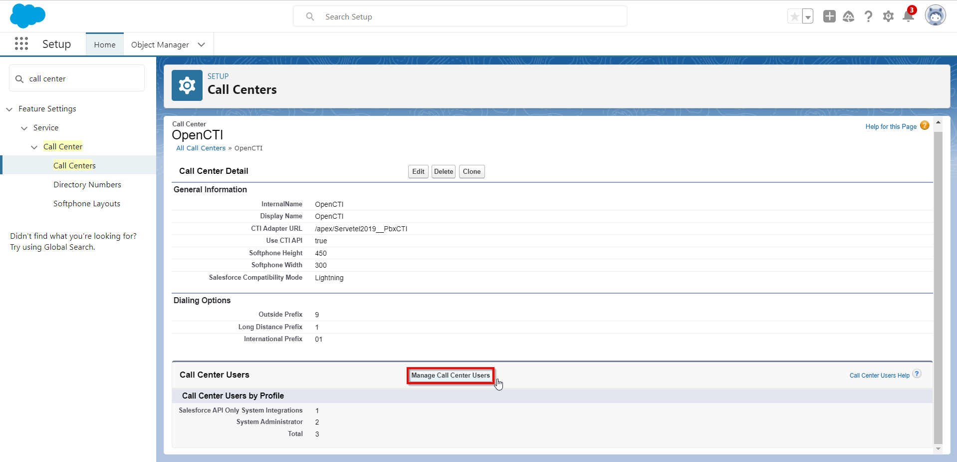Click the Quick Find box containing 'call center'
Viewport: 957px width, 462px height.
(x=77, y=78)
